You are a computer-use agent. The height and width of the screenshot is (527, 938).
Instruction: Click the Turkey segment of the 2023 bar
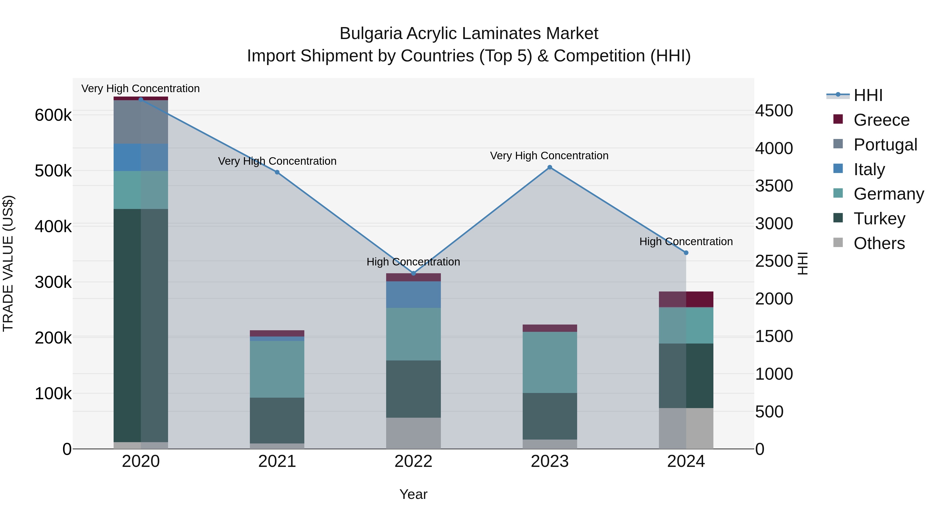[x=550, y=416]
